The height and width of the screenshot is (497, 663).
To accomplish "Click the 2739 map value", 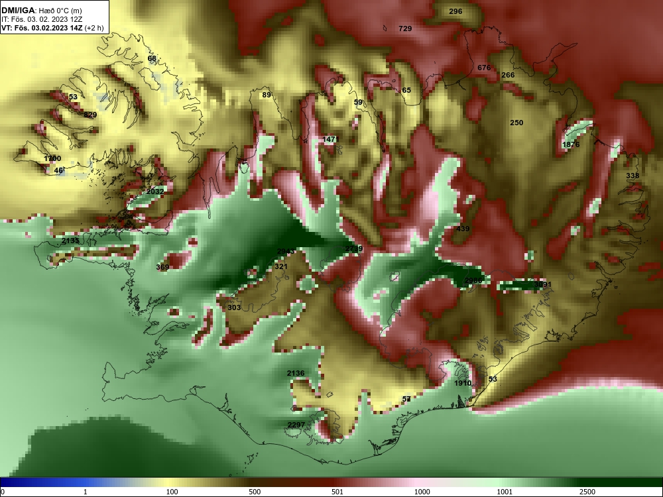I will 354,248.
